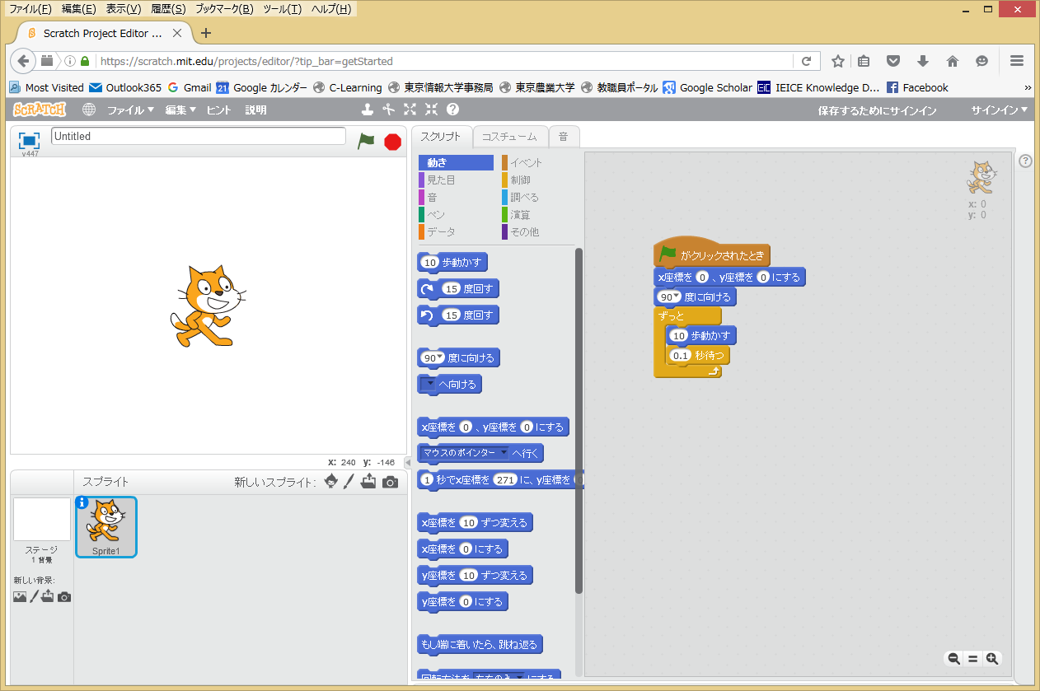Open the Scratch ファイル dropdown menu

click(131, 110)
